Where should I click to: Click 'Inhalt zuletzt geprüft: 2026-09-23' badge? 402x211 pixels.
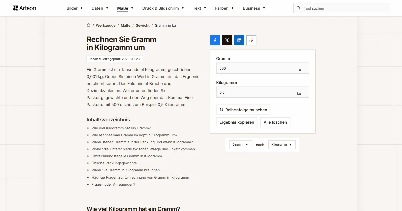(115, 59)
